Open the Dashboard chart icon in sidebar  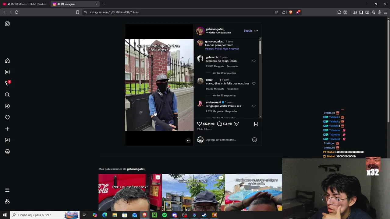(7, 140)
